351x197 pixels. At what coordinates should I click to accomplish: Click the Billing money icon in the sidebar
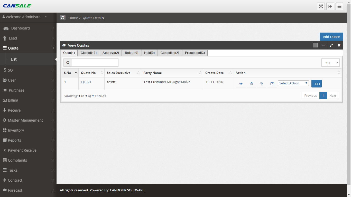click(x=5, y=100)
